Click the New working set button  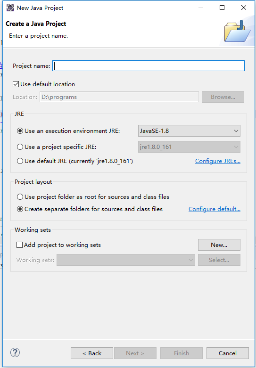(x=219, y=245)
